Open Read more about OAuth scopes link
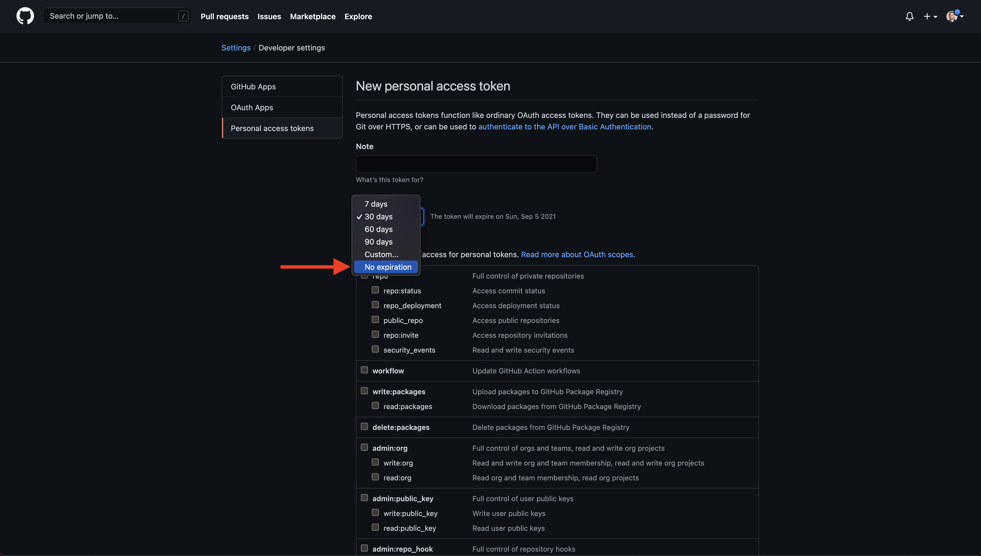981x556 pixels. [578, 254]
